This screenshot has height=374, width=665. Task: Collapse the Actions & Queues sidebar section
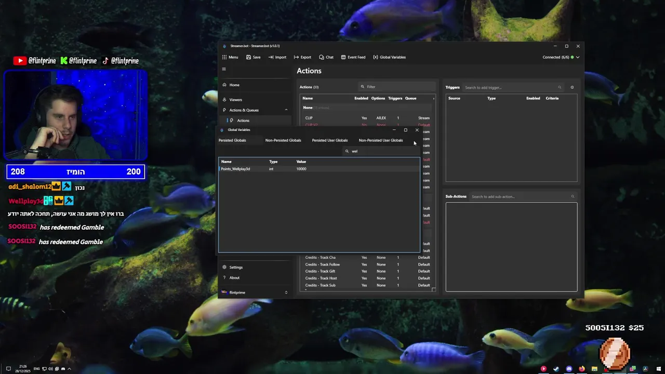(x=286, y=110)
